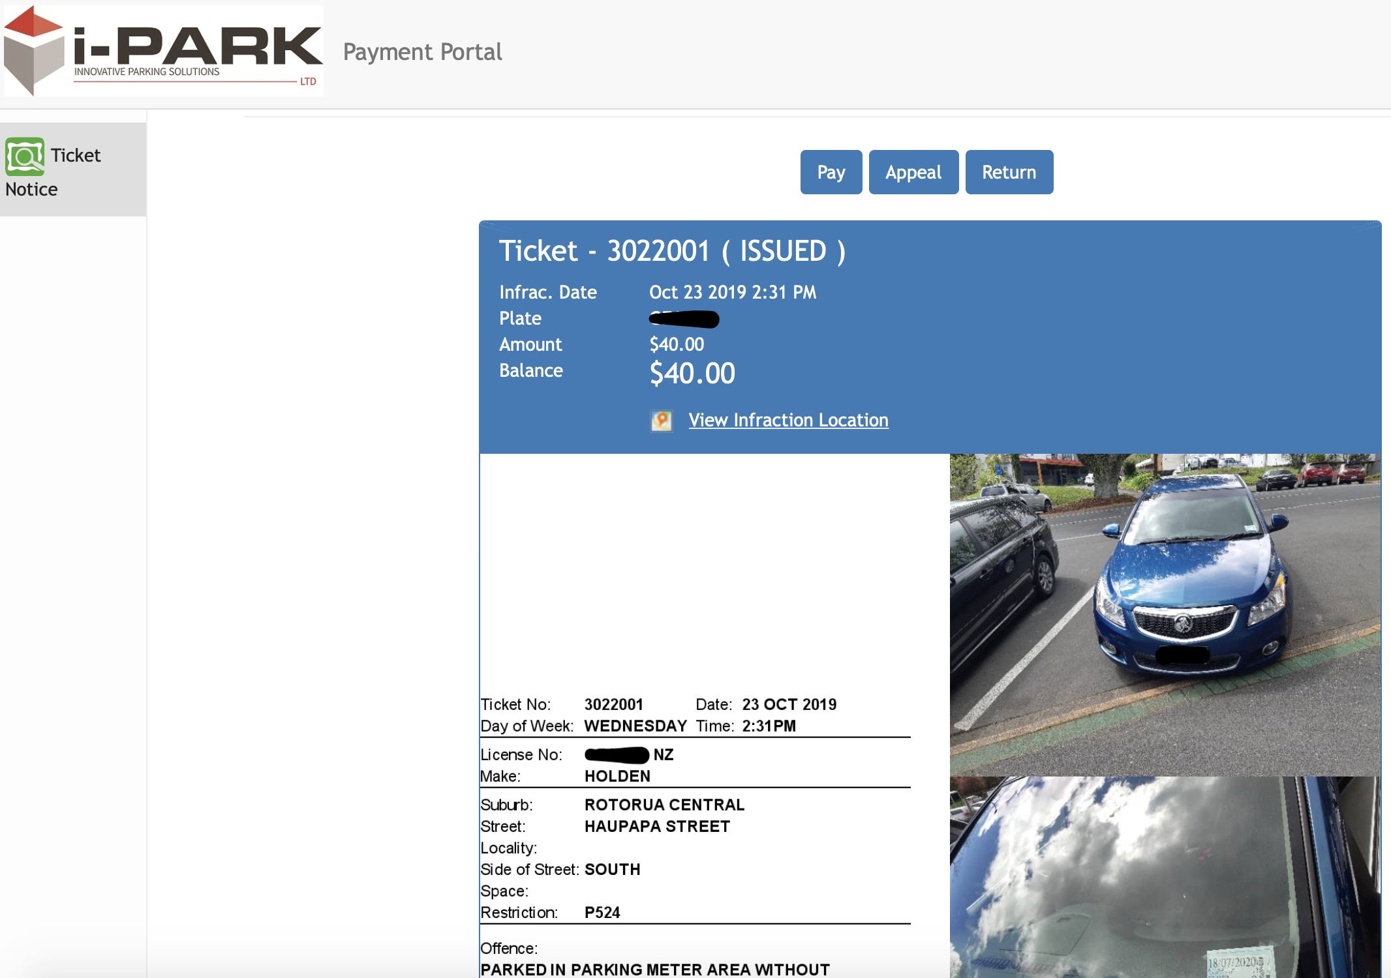The height and width of the screenshot is (978, 1391).
Task: Click the $40.00 balance amount
Action: click(692, 374)
